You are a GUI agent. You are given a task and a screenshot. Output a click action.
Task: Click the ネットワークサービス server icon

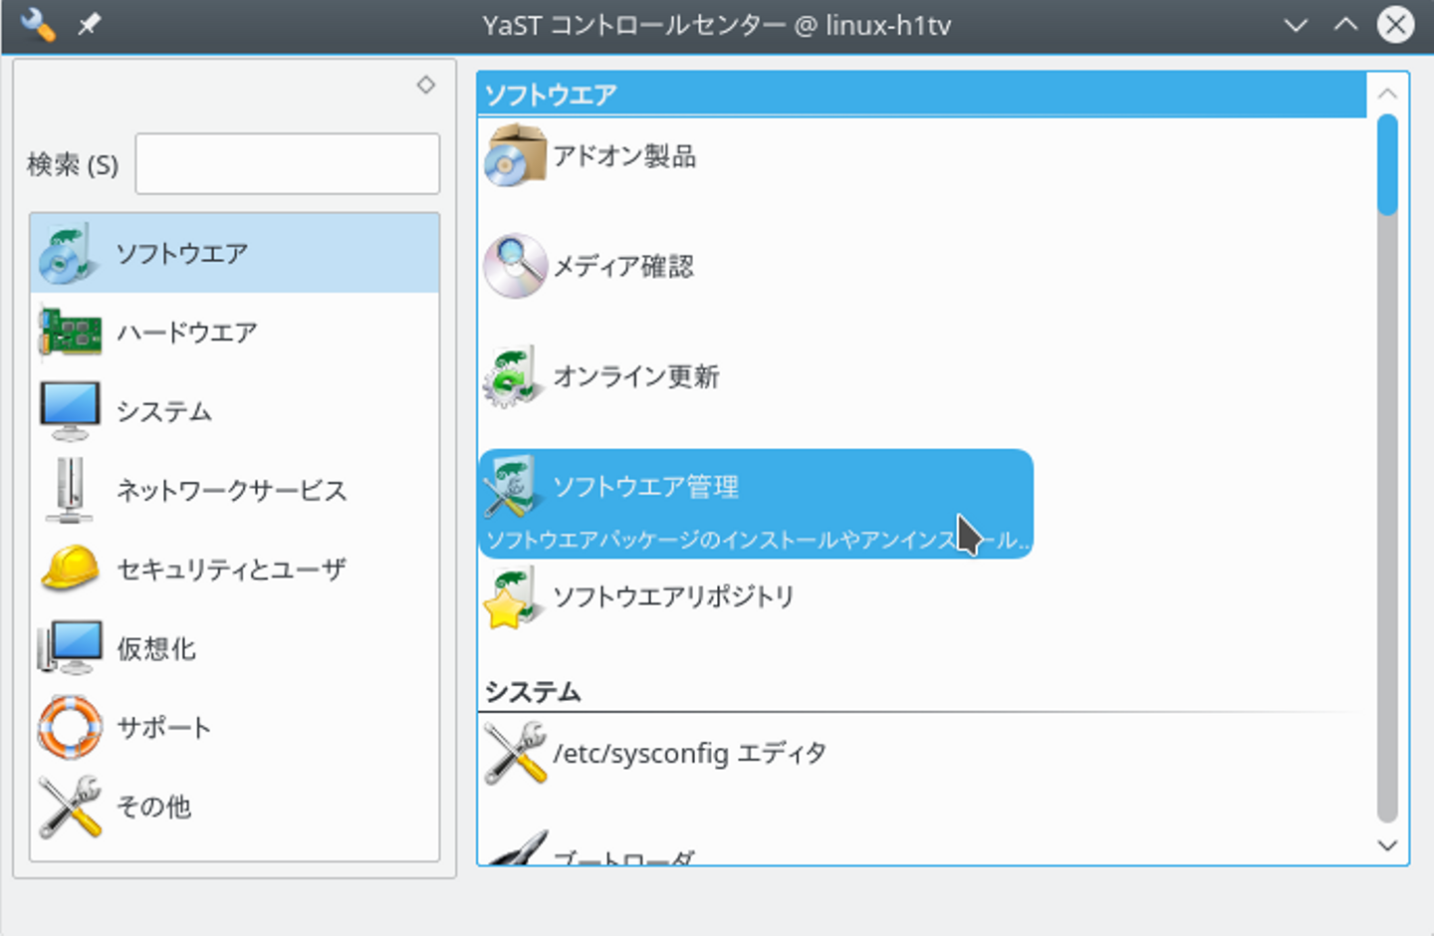(x=69, y=490)
